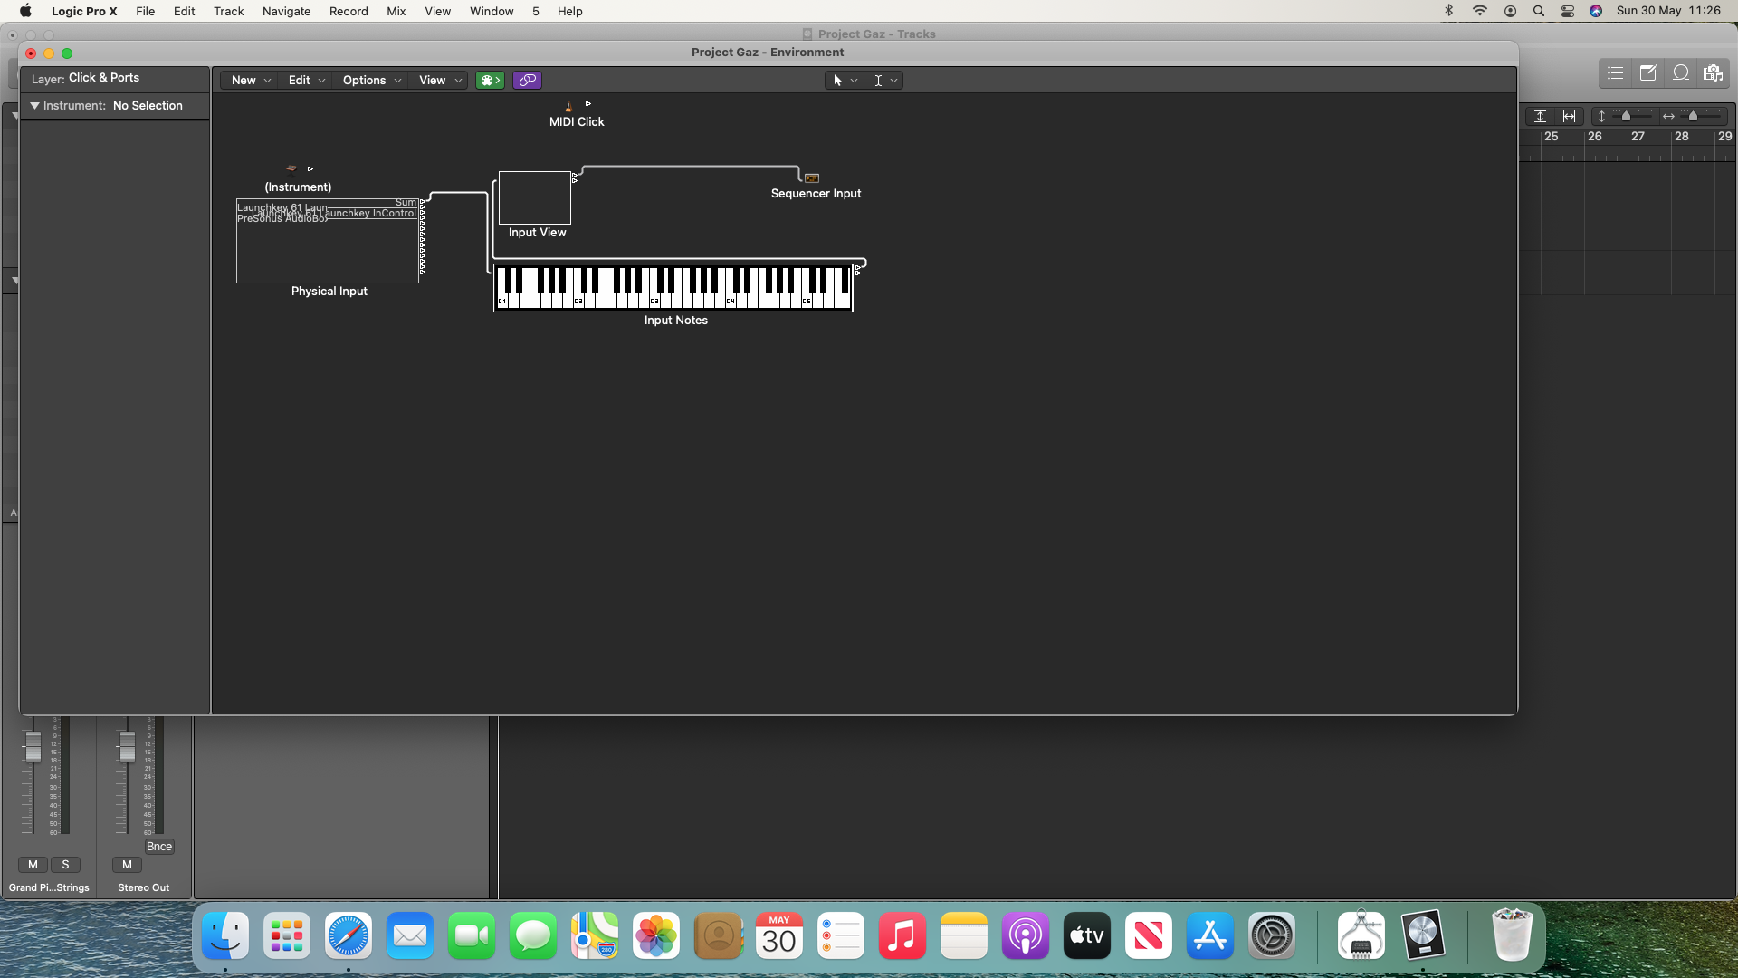Solo the Grand Piano Strings channel
This screenshot has width=1738, height=978.
[x=65, y=865]
